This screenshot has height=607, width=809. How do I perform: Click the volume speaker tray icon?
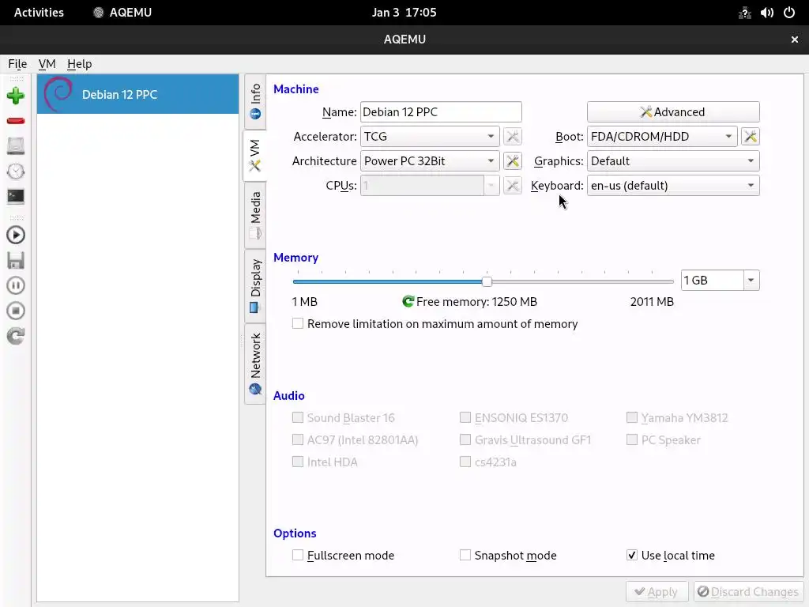coord(766,13)
